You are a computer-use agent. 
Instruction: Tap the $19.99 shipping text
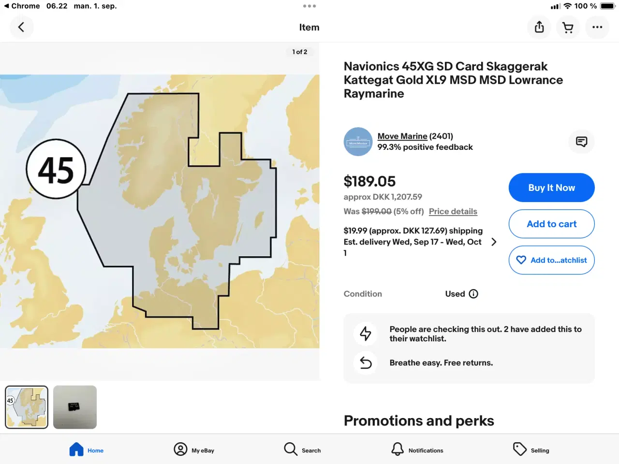pos(413,231)
